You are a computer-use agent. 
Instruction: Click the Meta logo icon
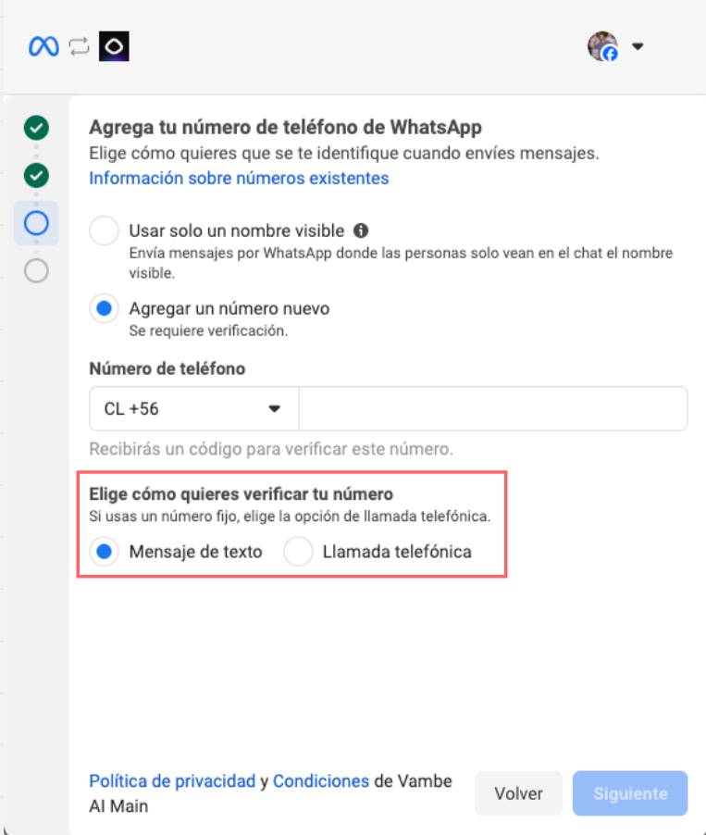[43, 47]
